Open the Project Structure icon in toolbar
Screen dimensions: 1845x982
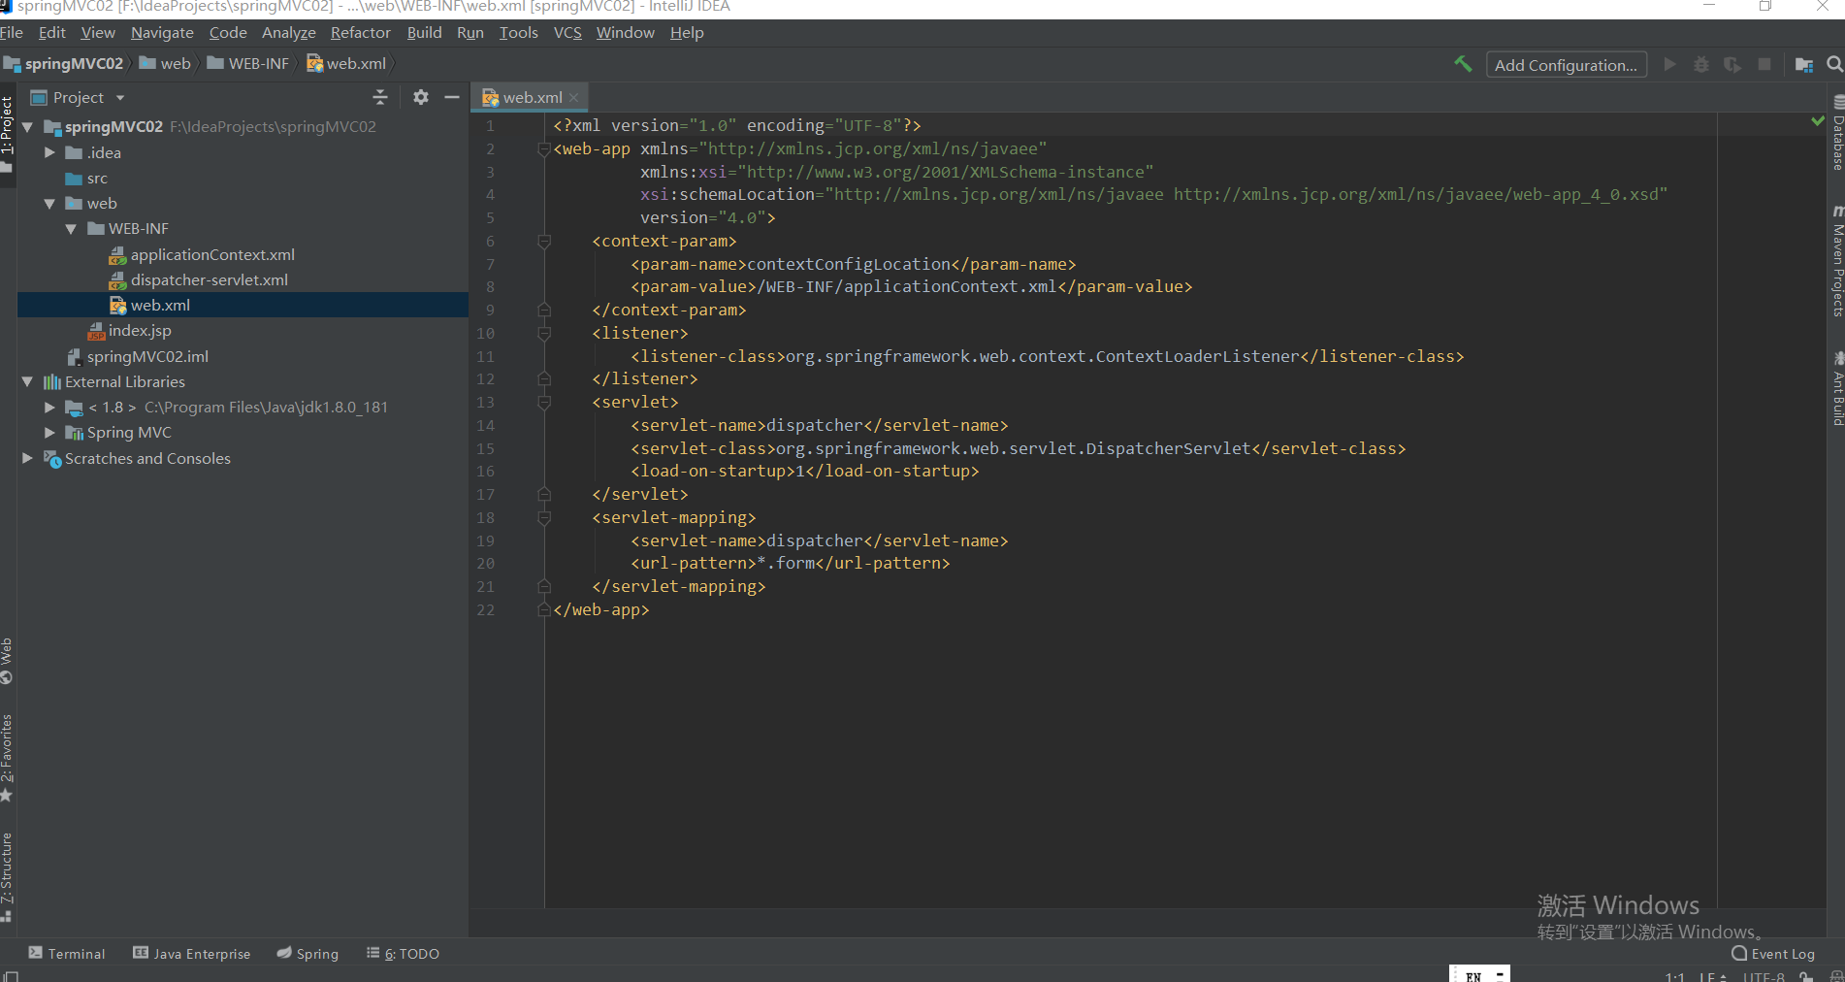pos(1803,65)
